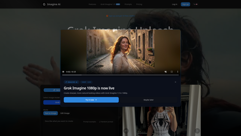The height and width of the screenshot is (136, 241).
Task: Dismiss with Maybe later button
Action: (x=148, y=100)
